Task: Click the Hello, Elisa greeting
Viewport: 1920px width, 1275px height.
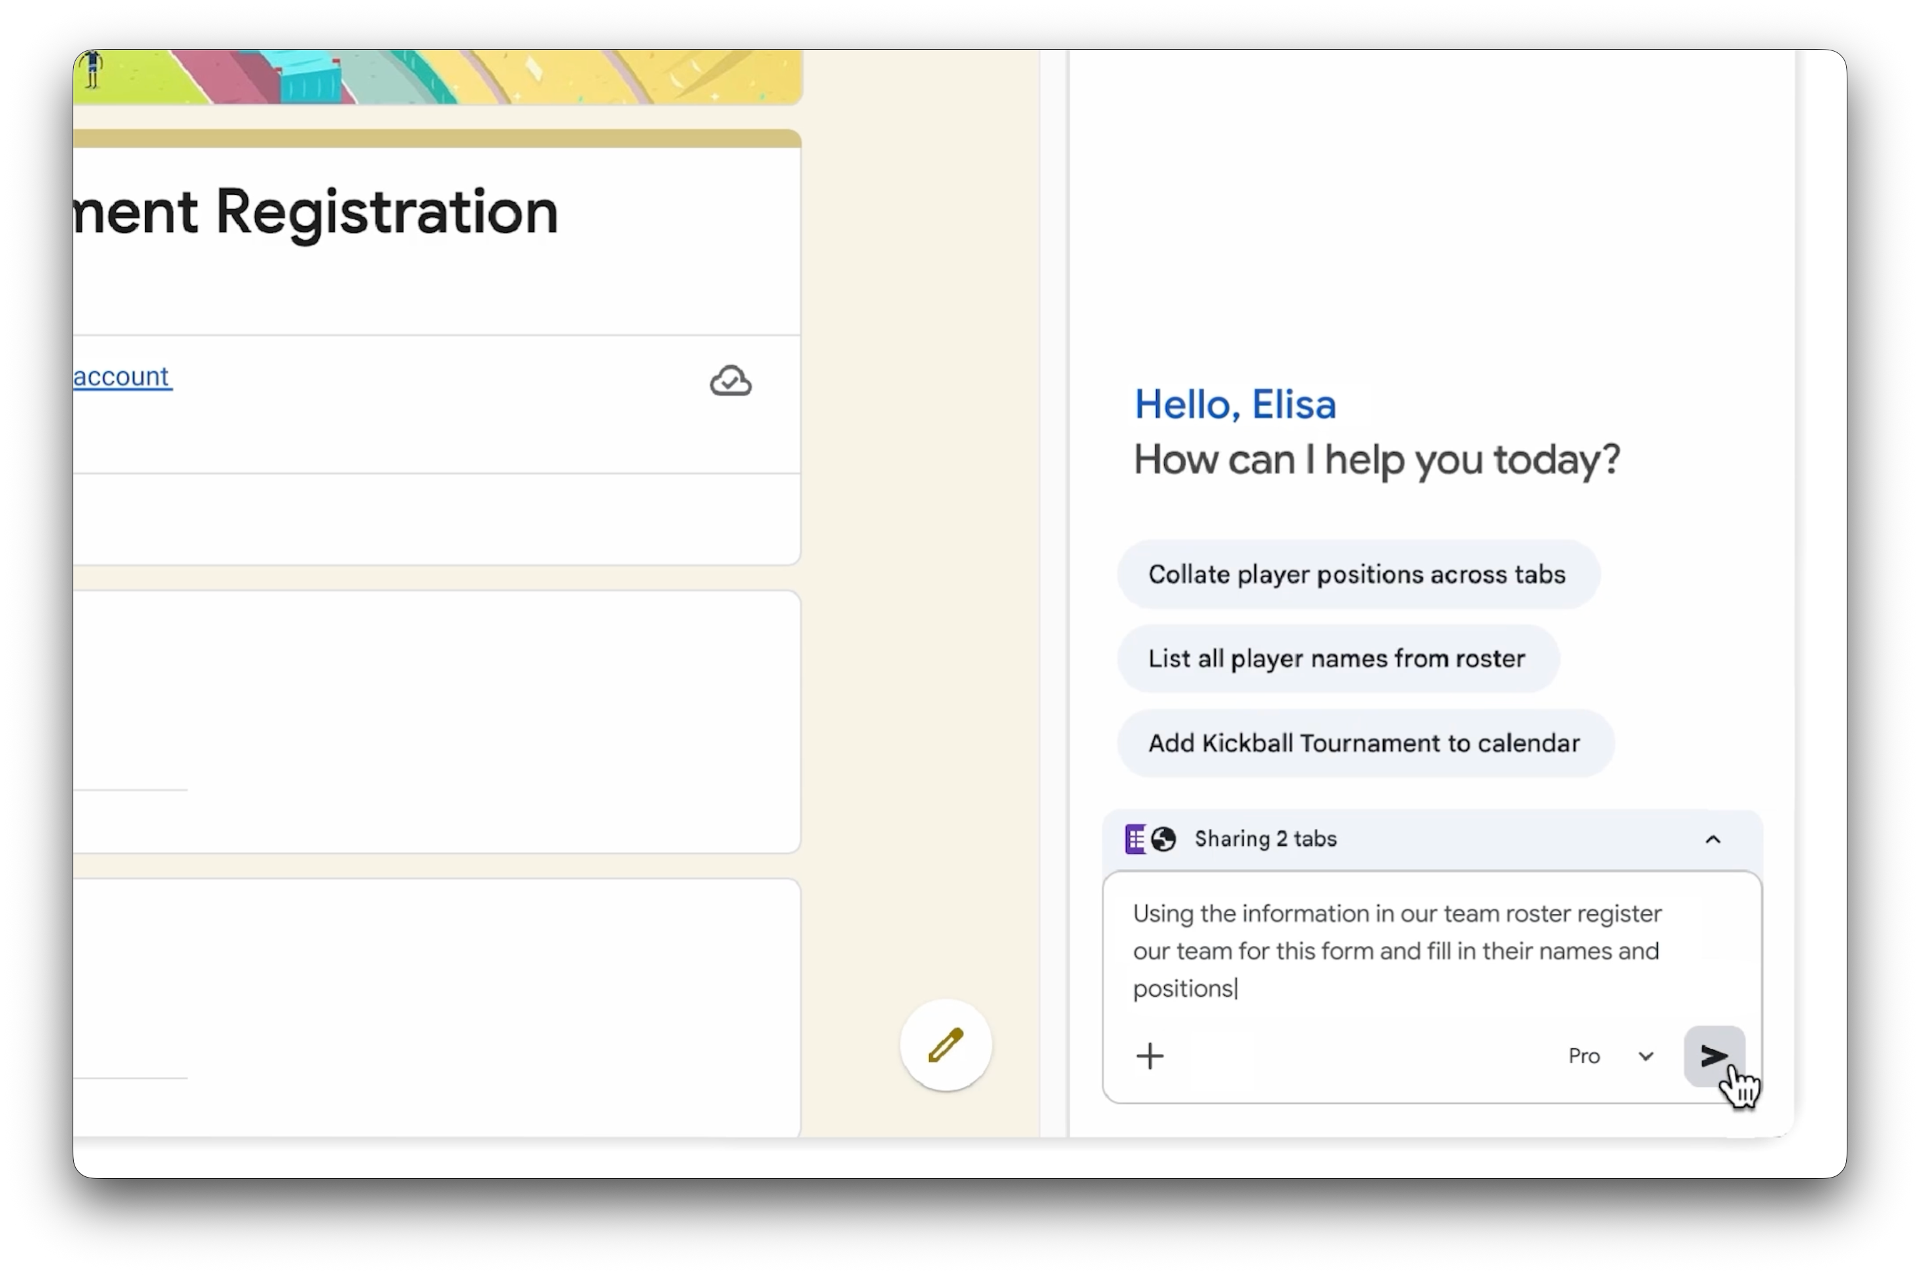Action: pos(1235,404)
